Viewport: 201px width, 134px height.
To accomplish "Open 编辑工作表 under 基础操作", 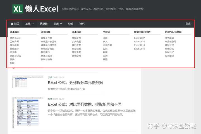I will tap(46, 38).
